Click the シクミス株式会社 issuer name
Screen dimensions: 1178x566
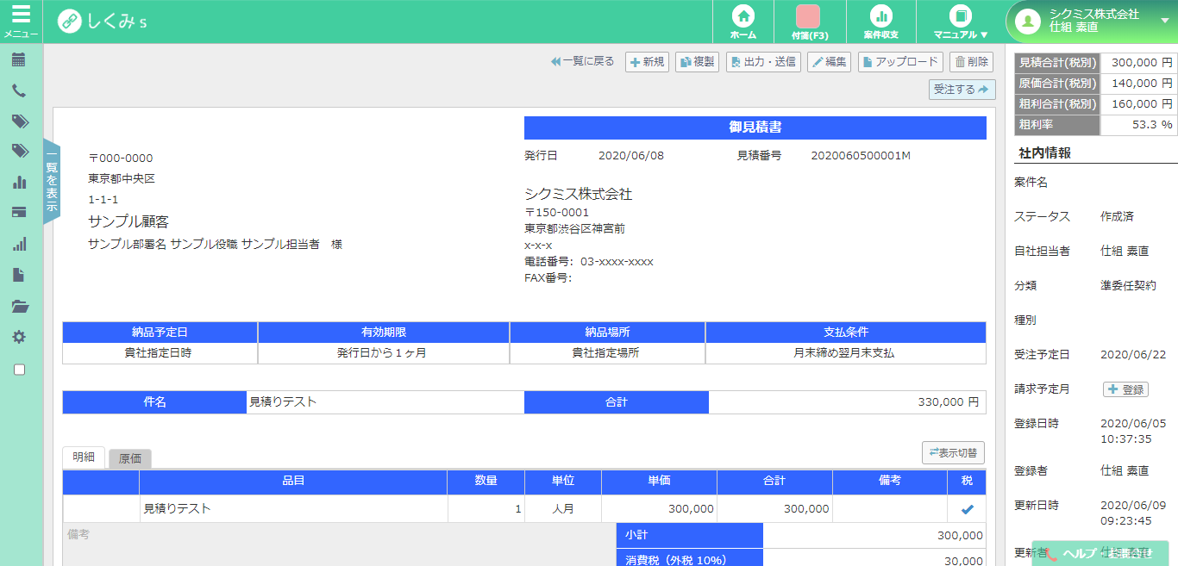tap(578, 195)
